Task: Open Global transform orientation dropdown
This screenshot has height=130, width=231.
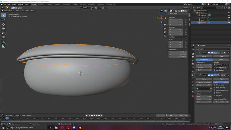Action: click(x=85, y=8)
